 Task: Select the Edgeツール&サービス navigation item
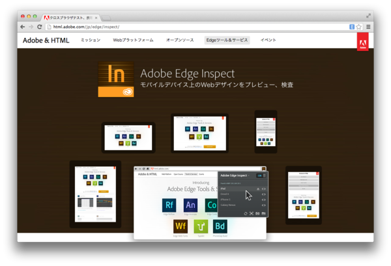(x=227, y=40)
